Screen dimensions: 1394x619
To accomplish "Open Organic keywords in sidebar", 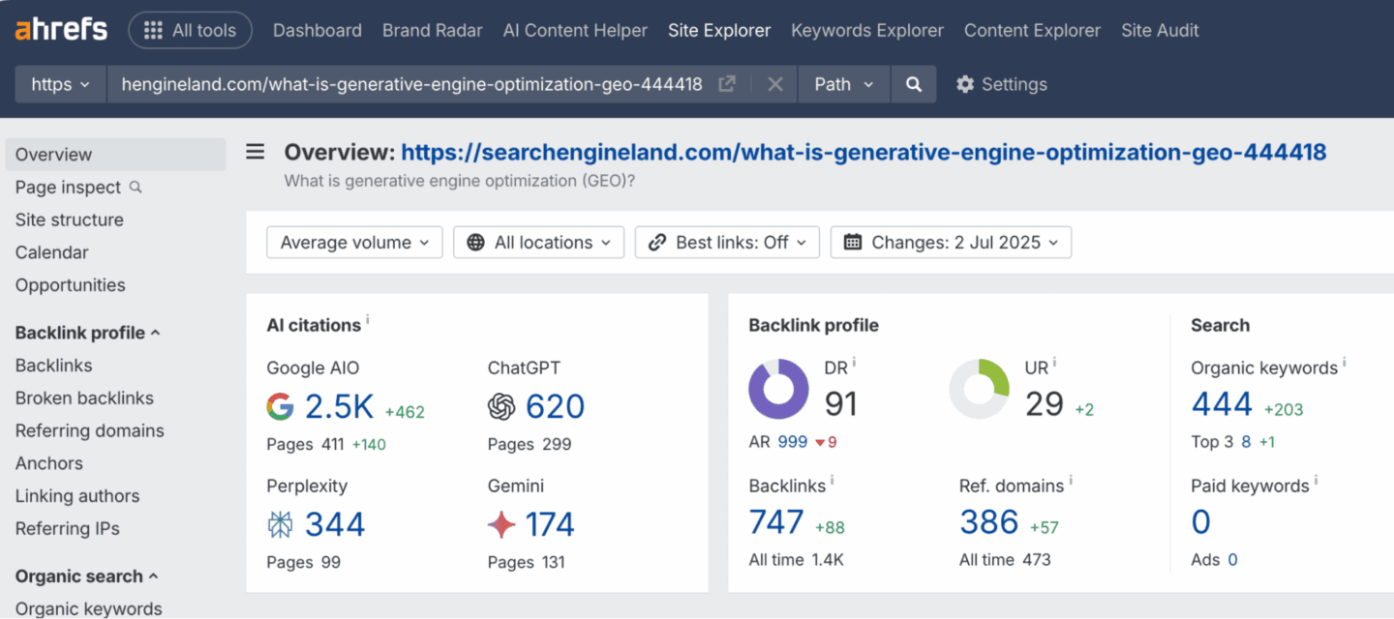I will pos(89,607).
